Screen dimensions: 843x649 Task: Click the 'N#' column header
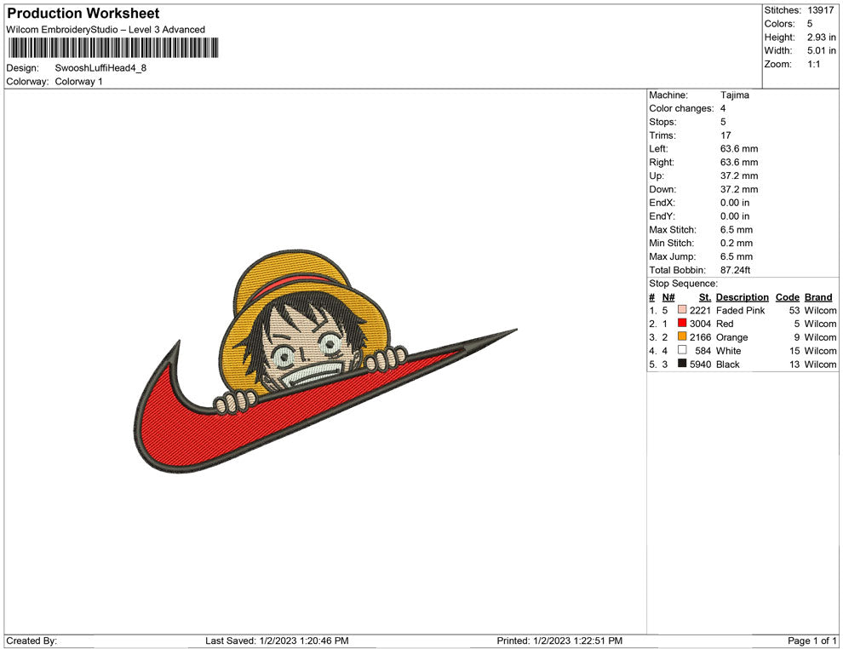[668, 296]
